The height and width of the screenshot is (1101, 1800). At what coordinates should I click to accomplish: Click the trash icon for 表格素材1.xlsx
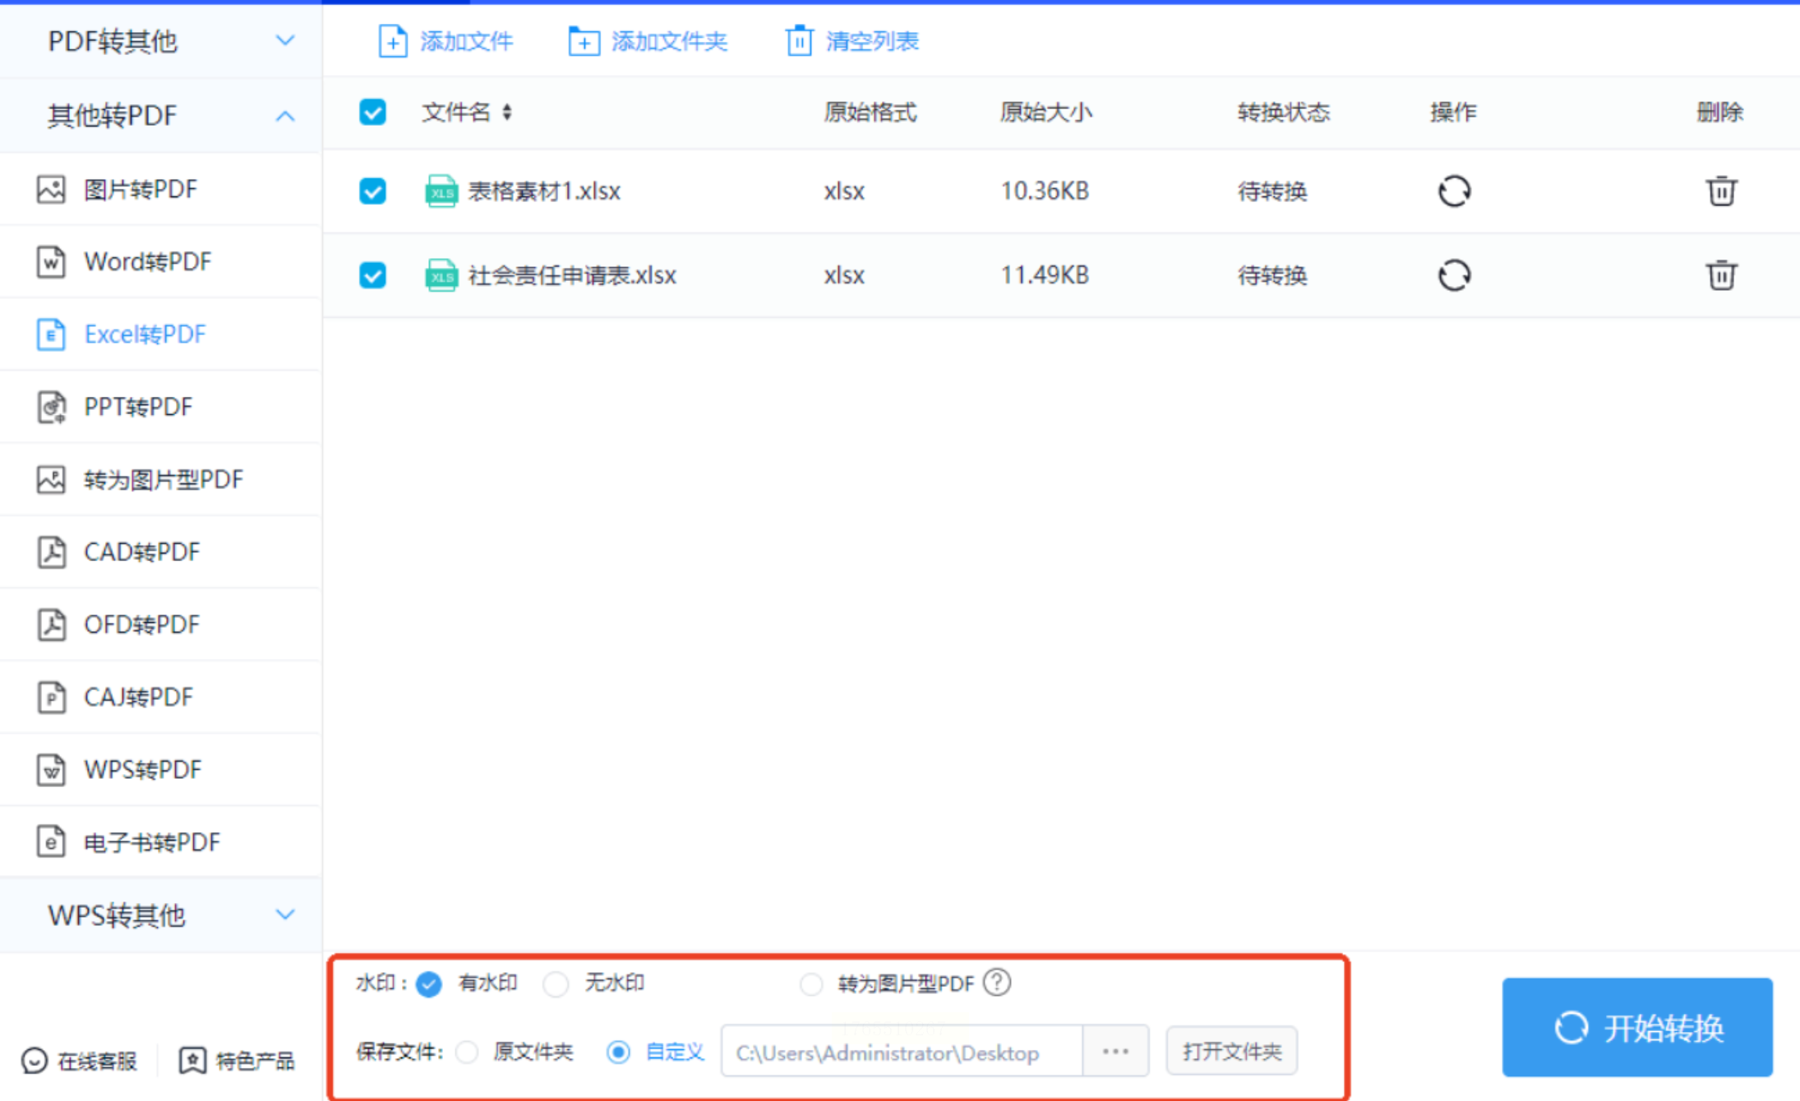1720,191
